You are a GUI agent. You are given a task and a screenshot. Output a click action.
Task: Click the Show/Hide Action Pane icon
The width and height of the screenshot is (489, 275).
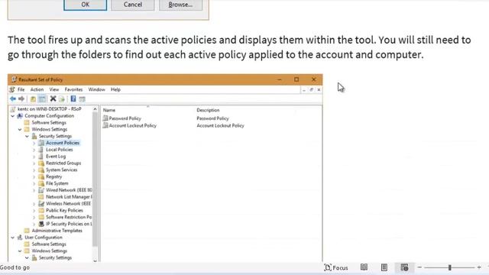pyautogui.click(x=82, y=99)
